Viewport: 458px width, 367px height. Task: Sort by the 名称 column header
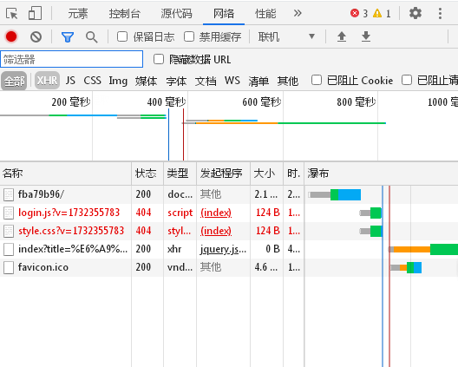(x=66, y=174)
